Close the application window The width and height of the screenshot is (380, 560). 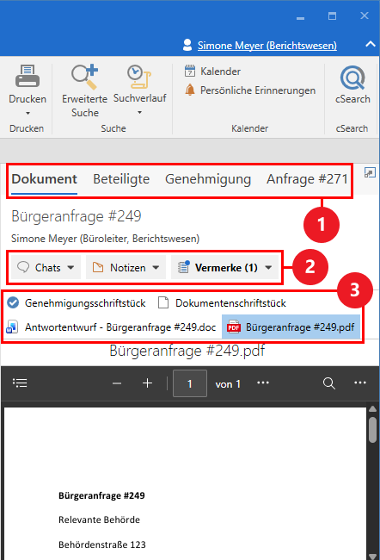(365, 16)
